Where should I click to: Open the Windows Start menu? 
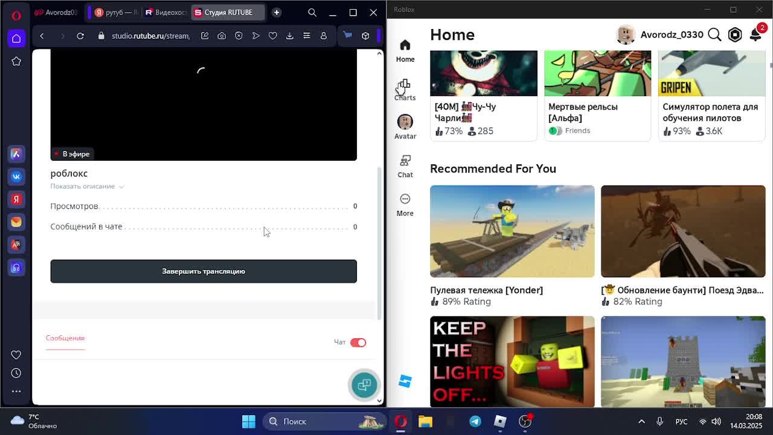248,421
